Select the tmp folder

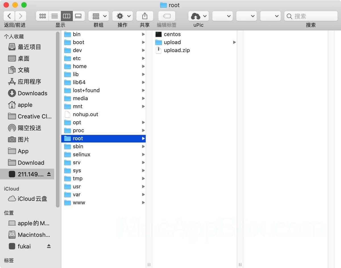point(103,179)
